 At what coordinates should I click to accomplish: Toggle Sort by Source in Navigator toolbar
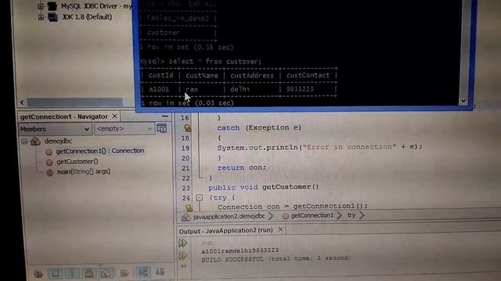[x=160, y=272]
